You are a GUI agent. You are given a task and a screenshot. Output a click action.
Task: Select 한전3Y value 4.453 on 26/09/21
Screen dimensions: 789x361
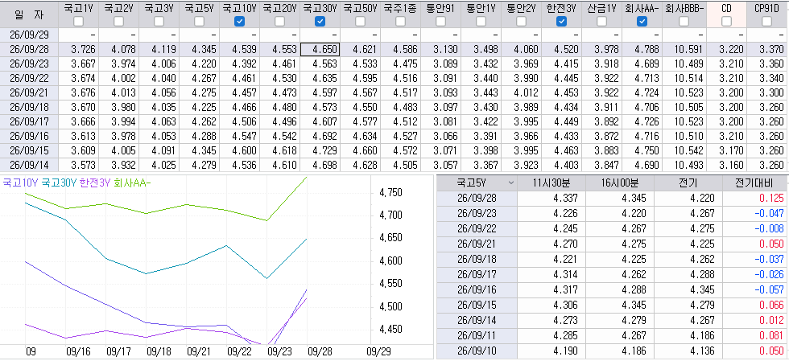(562, 93)
